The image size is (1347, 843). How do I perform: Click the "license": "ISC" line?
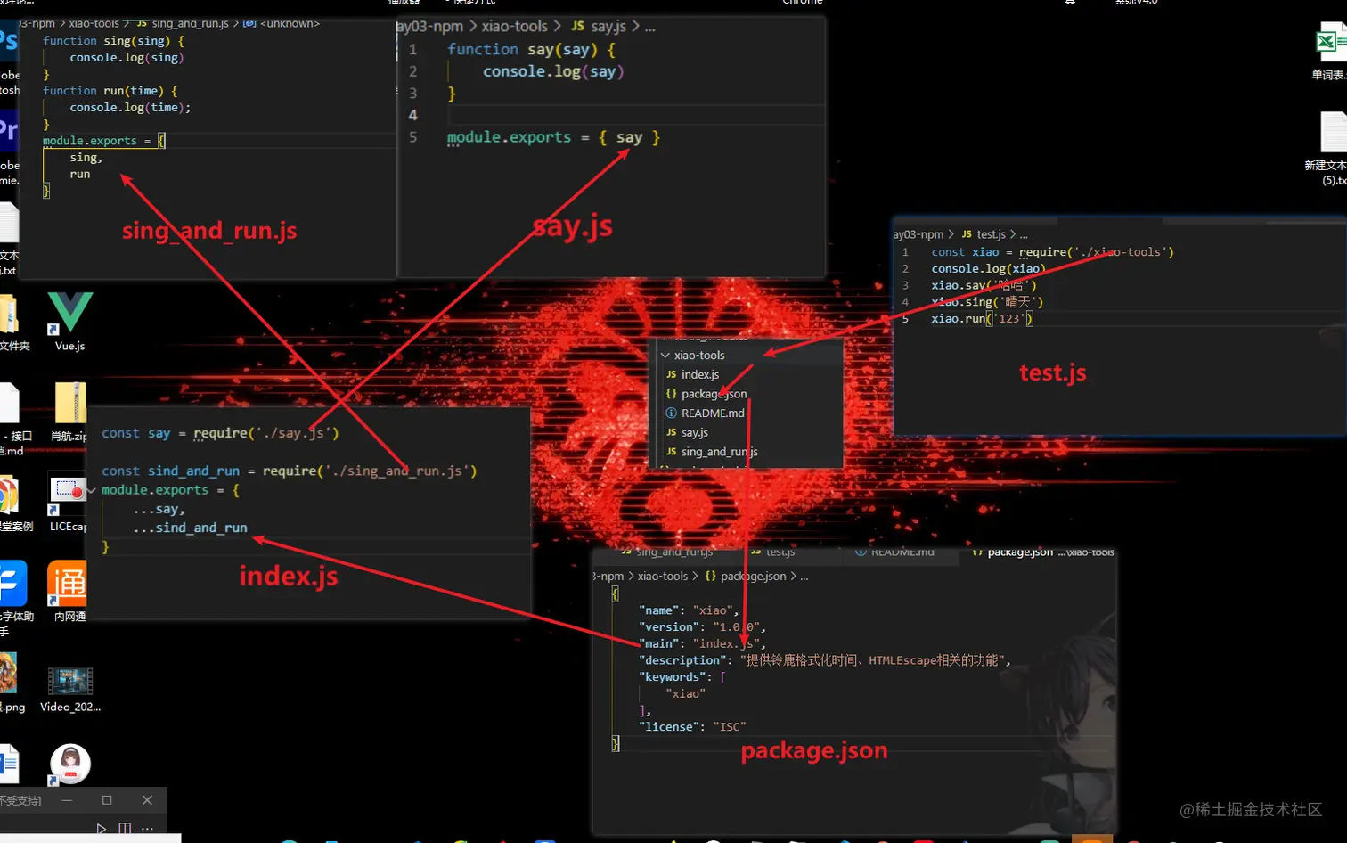coord(692,727)
